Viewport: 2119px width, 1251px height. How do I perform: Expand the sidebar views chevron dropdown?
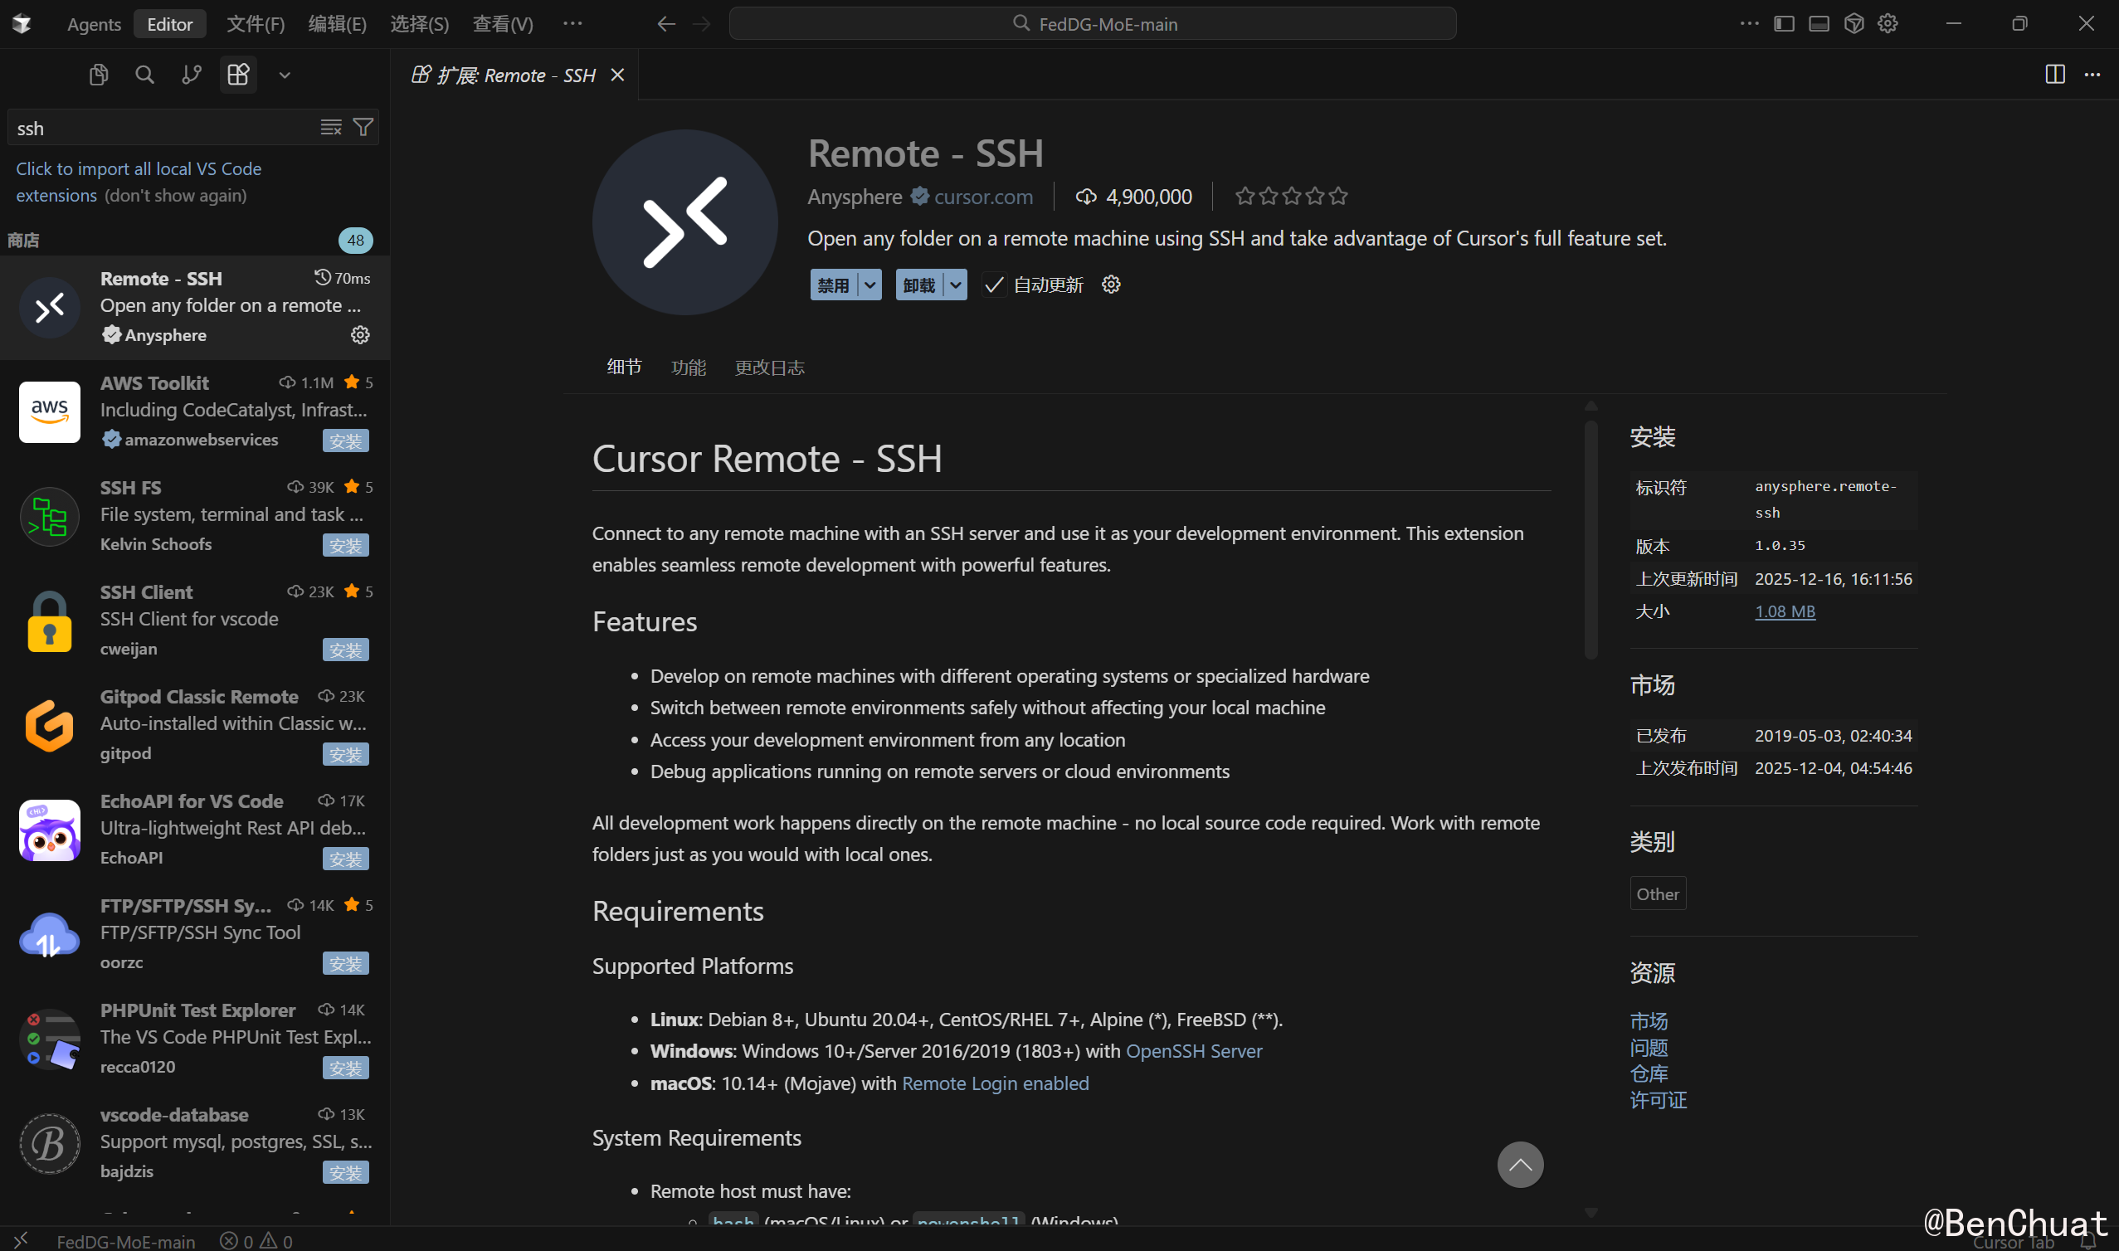[285, 75]
